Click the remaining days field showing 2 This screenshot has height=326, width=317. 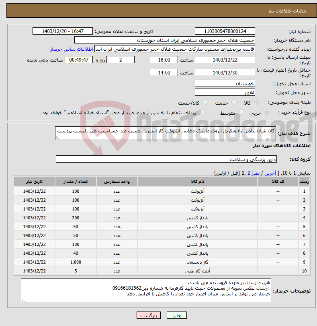pos(121,60)
